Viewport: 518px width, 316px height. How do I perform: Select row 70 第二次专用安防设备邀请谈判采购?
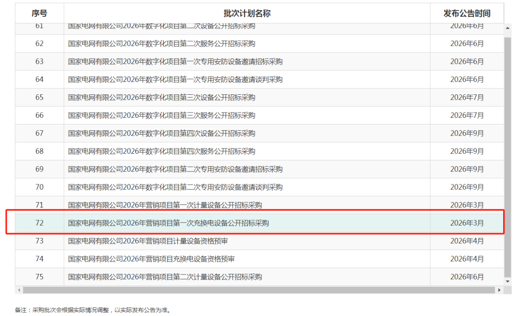(175, 187)
